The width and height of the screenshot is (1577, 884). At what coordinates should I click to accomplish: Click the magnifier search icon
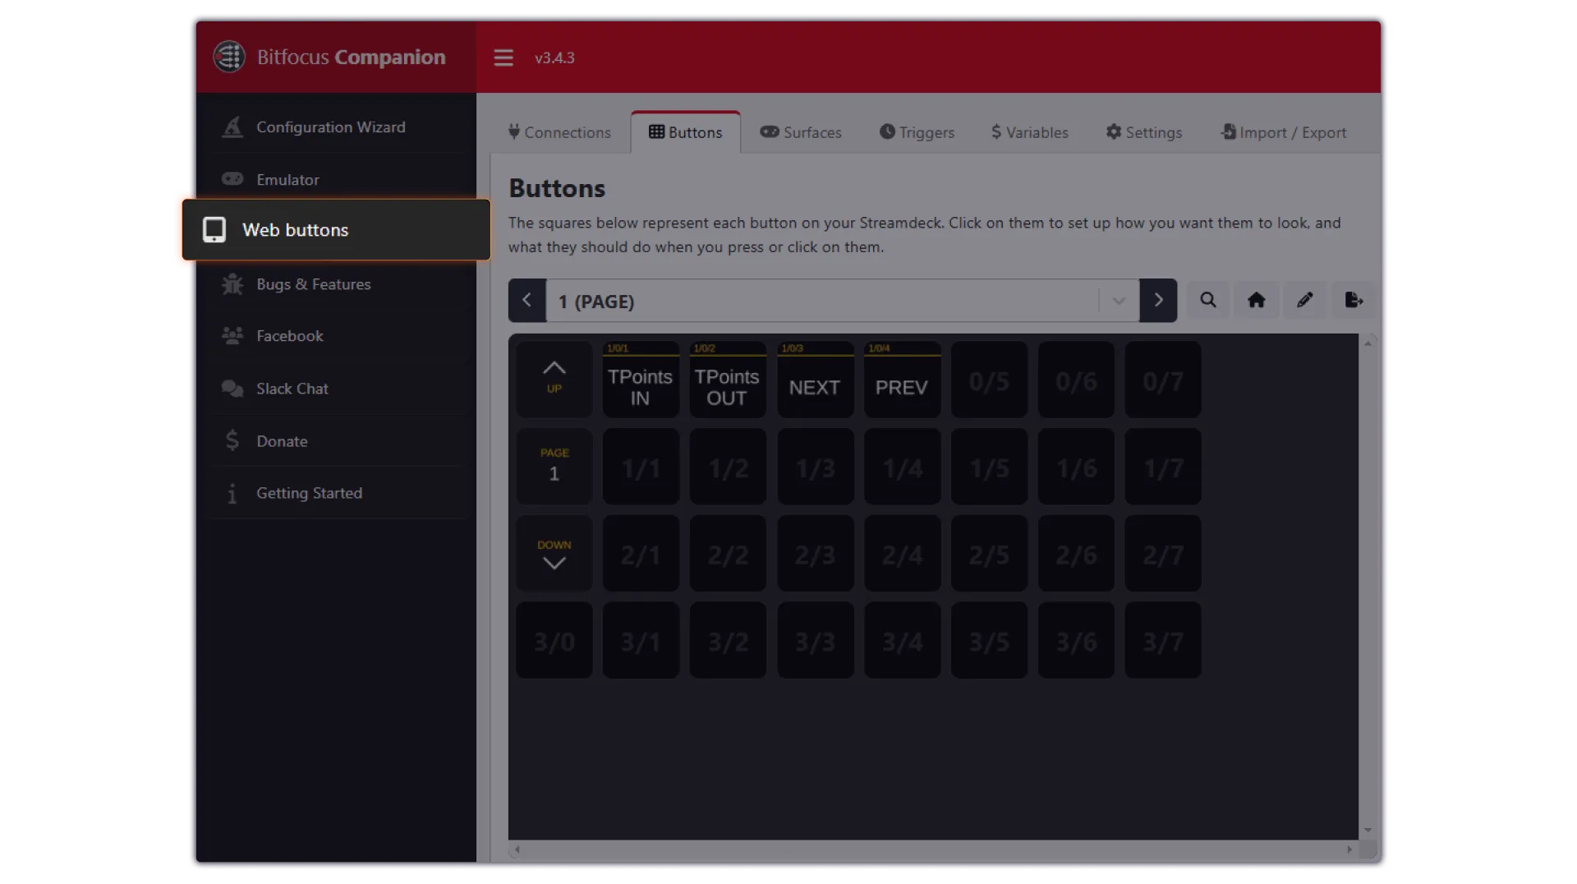pos(1208,301)
